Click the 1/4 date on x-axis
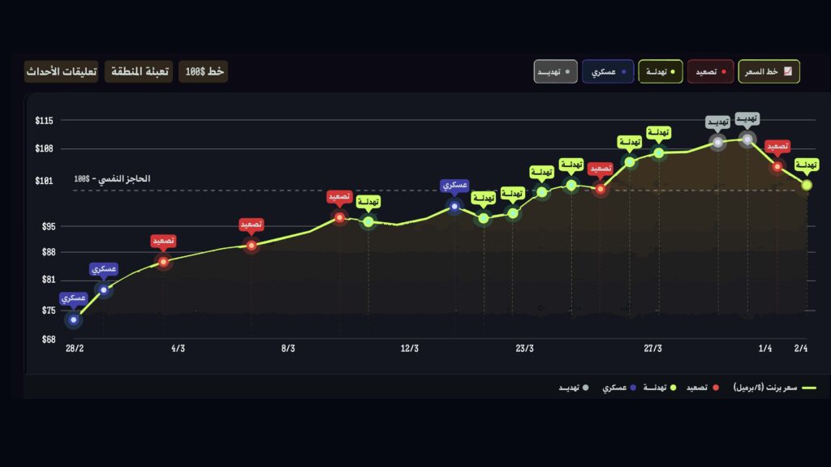This screenshot has height=467, width=831. point(764,349)
